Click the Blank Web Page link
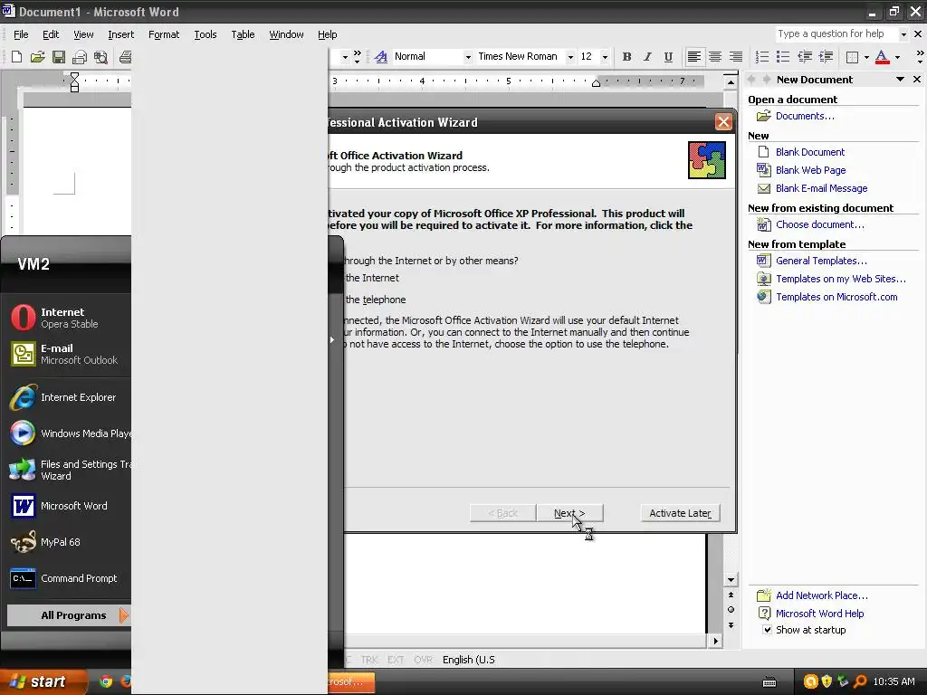Screen dimensions: 927x695 click(810, 170)
